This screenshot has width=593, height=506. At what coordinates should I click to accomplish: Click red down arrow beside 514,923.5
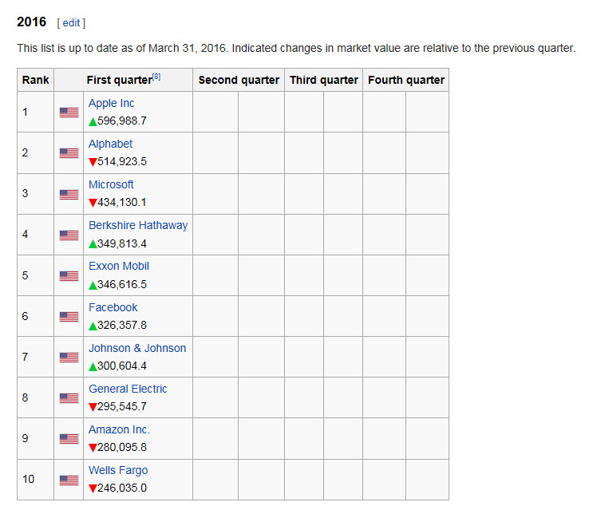tap(93, 162)
